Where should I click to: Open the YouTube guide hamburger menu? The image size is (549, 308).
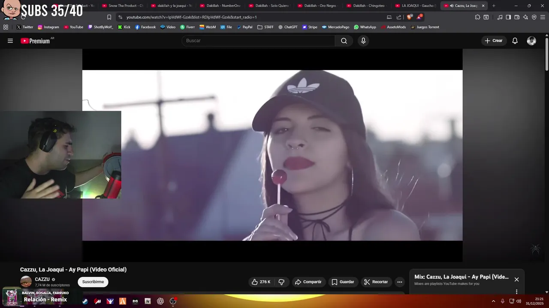click(x=10, y=41)
